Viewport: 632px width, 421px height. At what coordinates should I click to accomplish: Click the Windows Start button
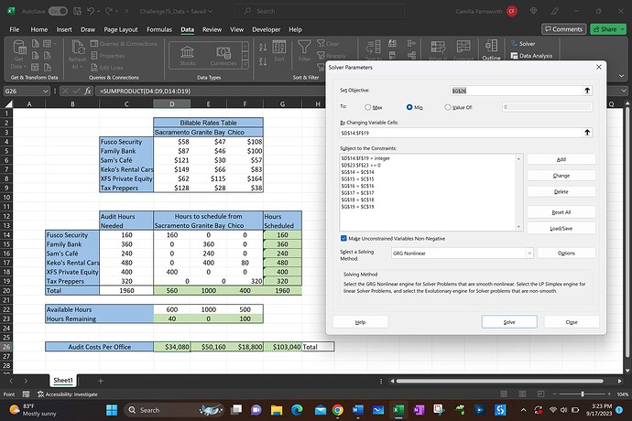point(112,410)
